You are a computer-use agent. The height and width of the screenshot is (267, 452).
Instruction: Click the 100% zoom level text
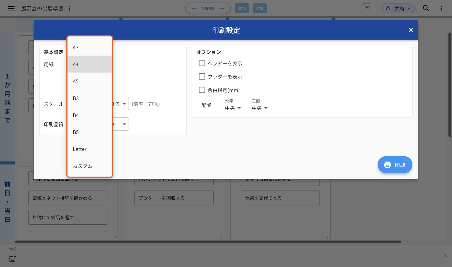[x=208, y=9]
